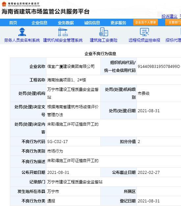The height and width of the screenshot is (206, 181).
Task: Open the 更多服务 menu
Action: [x=118, y=23]
